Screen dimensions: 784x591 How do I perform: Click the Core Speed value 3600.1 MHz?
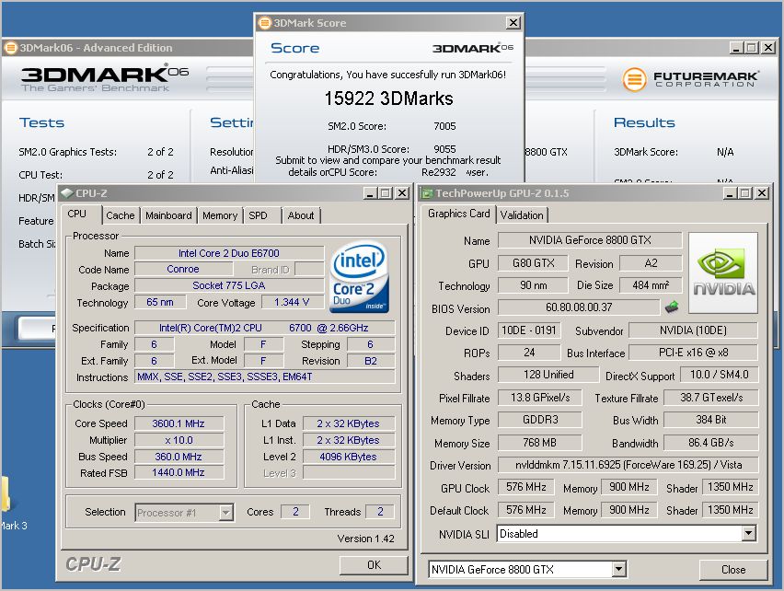(x=179, y=423)
